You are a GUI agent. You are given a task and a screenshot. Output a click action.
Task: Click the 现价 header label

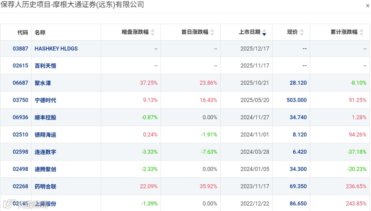coord(292,32)
